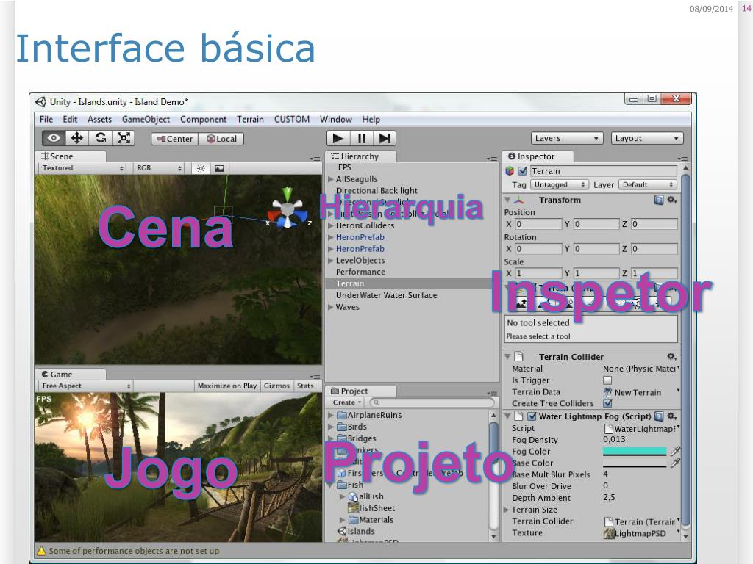Select the Move tool
Viewport: 753px width, 564px height.
[x=76, y=138]
